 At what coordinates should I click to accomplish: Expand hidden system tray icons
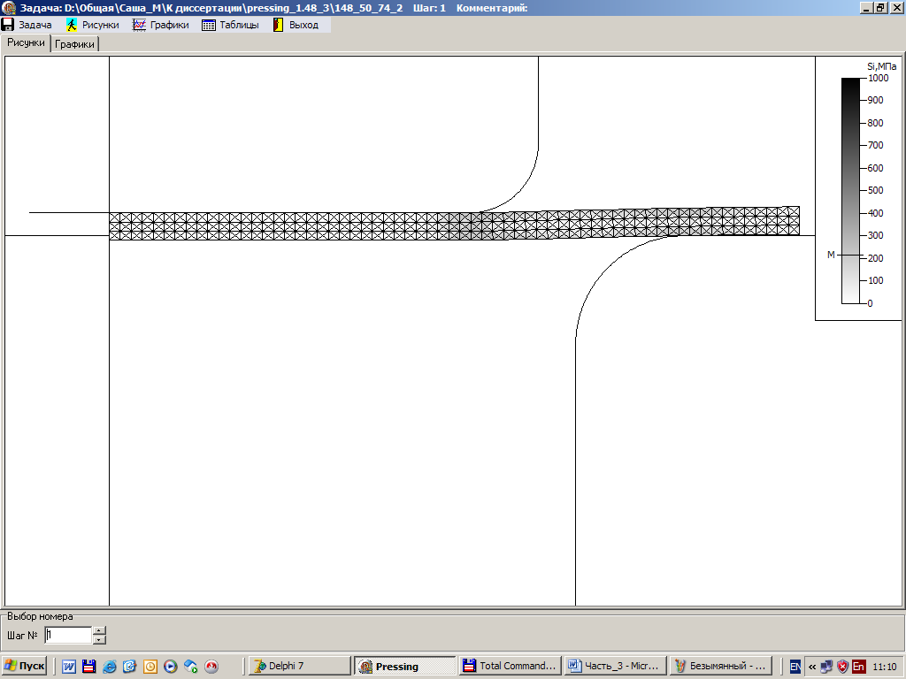812,667
